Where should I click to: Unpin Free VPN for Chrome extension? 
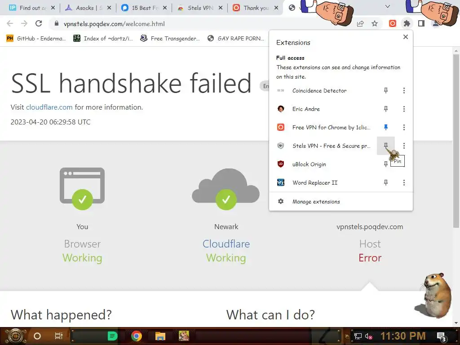[386, 127]
